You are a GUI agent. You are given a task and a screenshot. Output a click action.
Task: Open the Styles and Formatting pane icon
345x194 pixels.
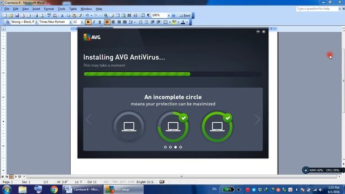[8, 22]
